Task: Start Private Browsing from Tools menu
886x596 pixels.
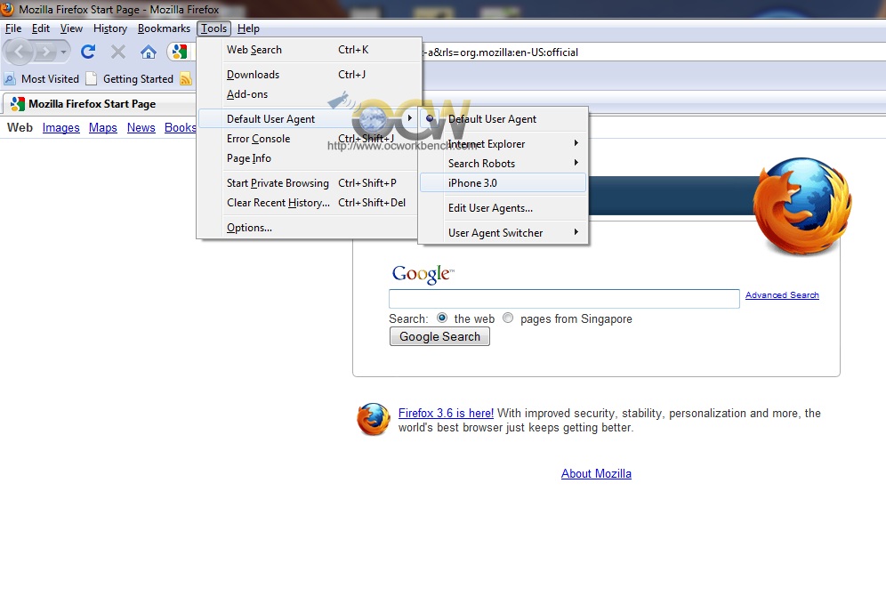Action: 309,183
